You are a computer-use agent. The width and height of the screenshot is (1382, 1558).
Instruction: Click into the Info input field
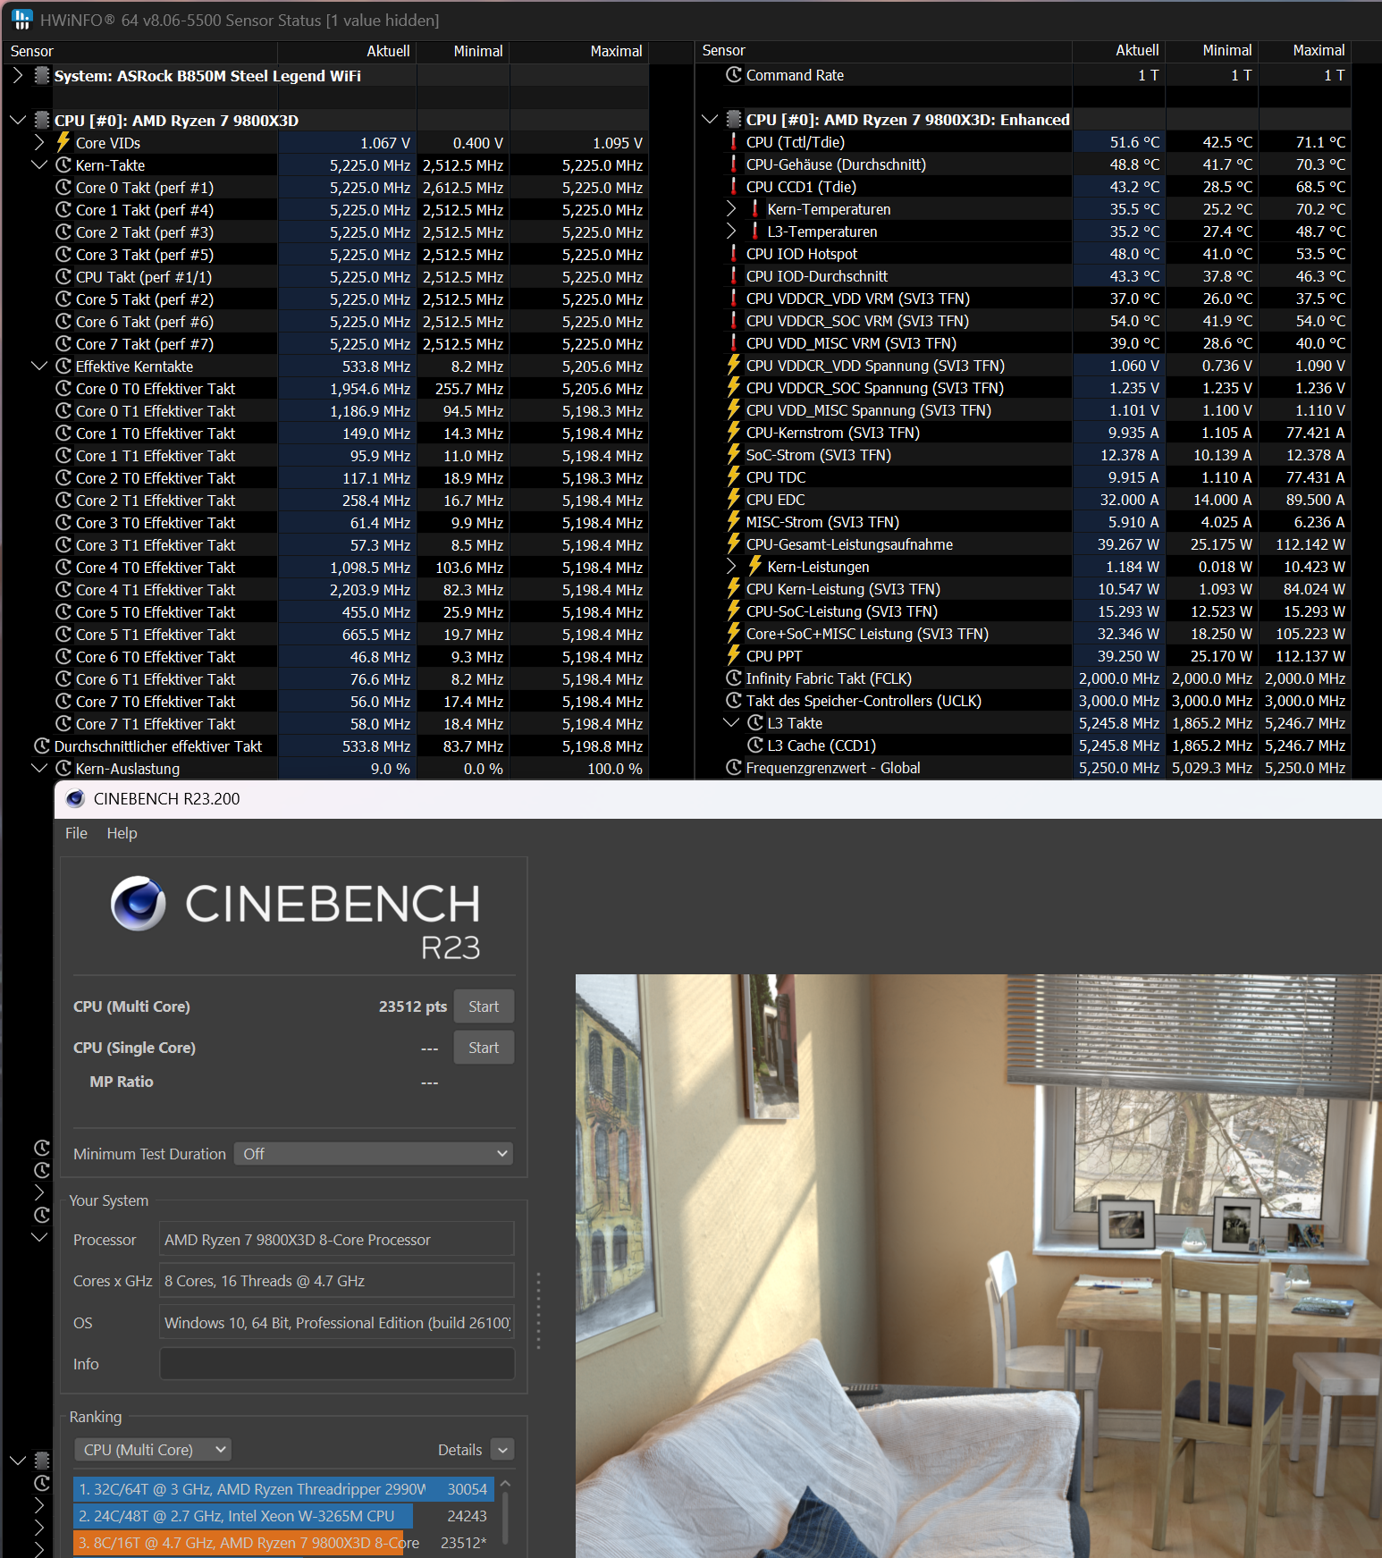[337, 1363]
